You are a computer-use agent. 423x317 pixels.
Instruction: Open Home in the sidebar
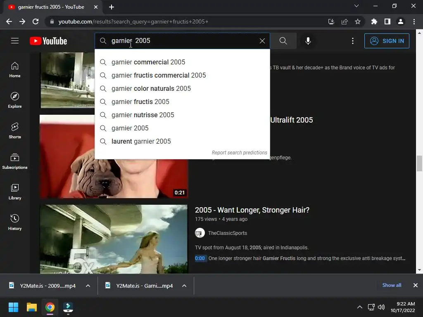point(15,70)
